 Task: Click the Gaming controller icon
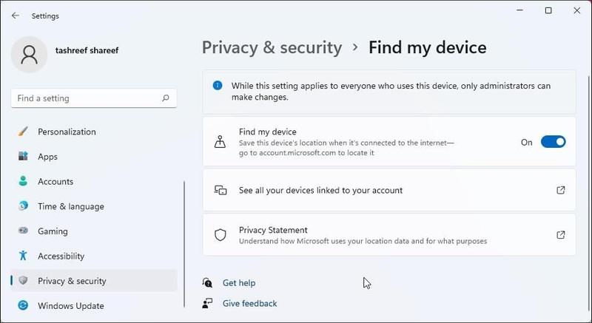pyautogui.click(x=24, y=231)
